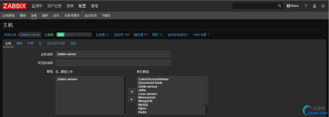Open the Zabbix Share link
Image resolution: width=329 pixels, height=117 pixels.
click(x=293, y=6)
